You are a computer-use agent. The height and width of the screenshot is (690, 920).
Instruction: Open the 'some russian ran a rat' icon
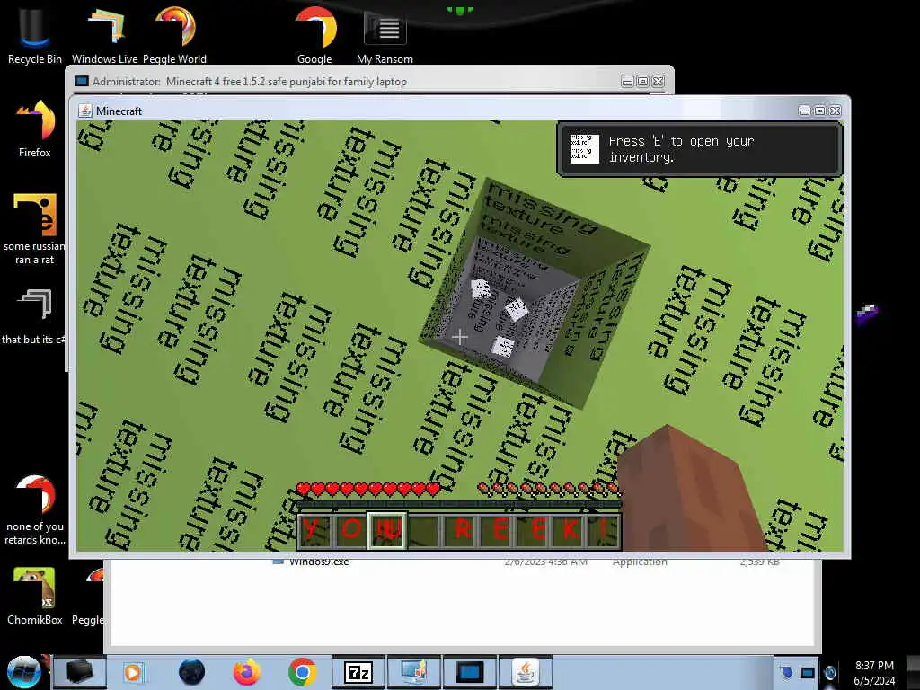pyautogui.click(x=35, y=229)
